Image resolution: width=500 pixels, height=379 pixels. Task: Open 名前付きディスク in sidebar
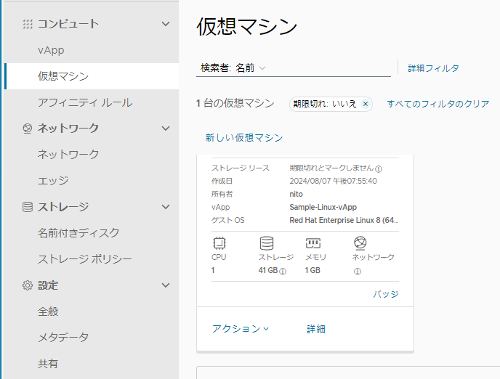78,233
